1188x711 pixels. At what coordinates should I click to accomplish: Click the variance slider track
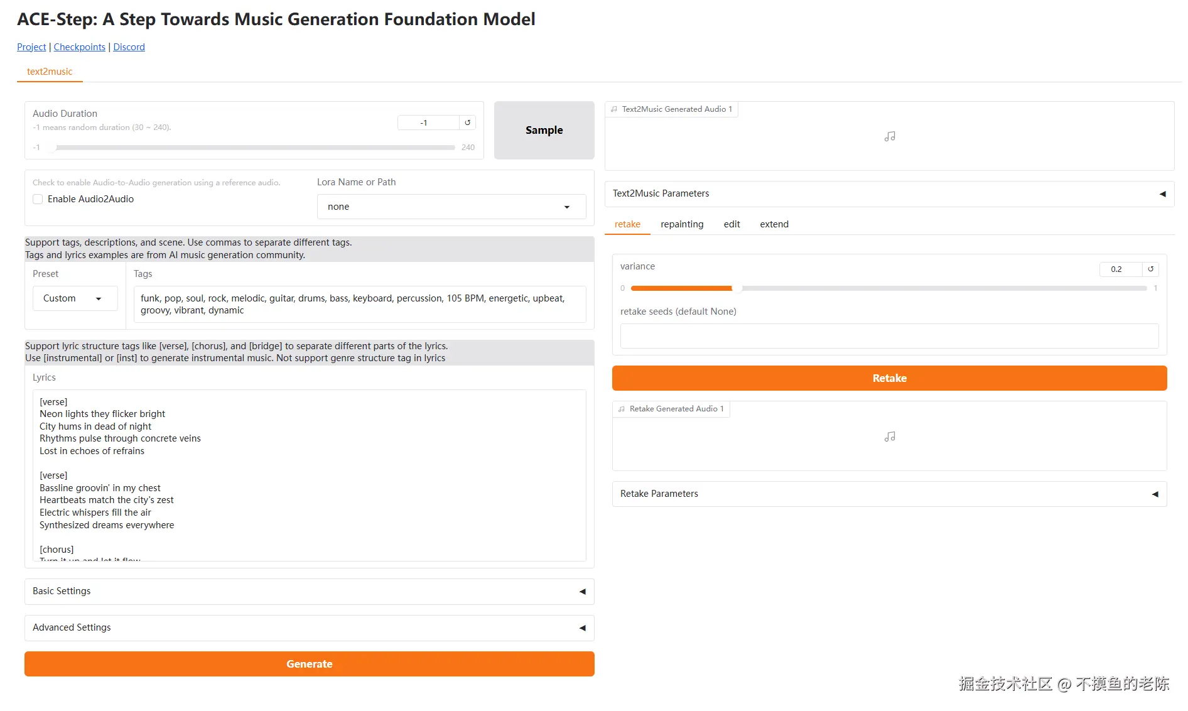point(888,288)
